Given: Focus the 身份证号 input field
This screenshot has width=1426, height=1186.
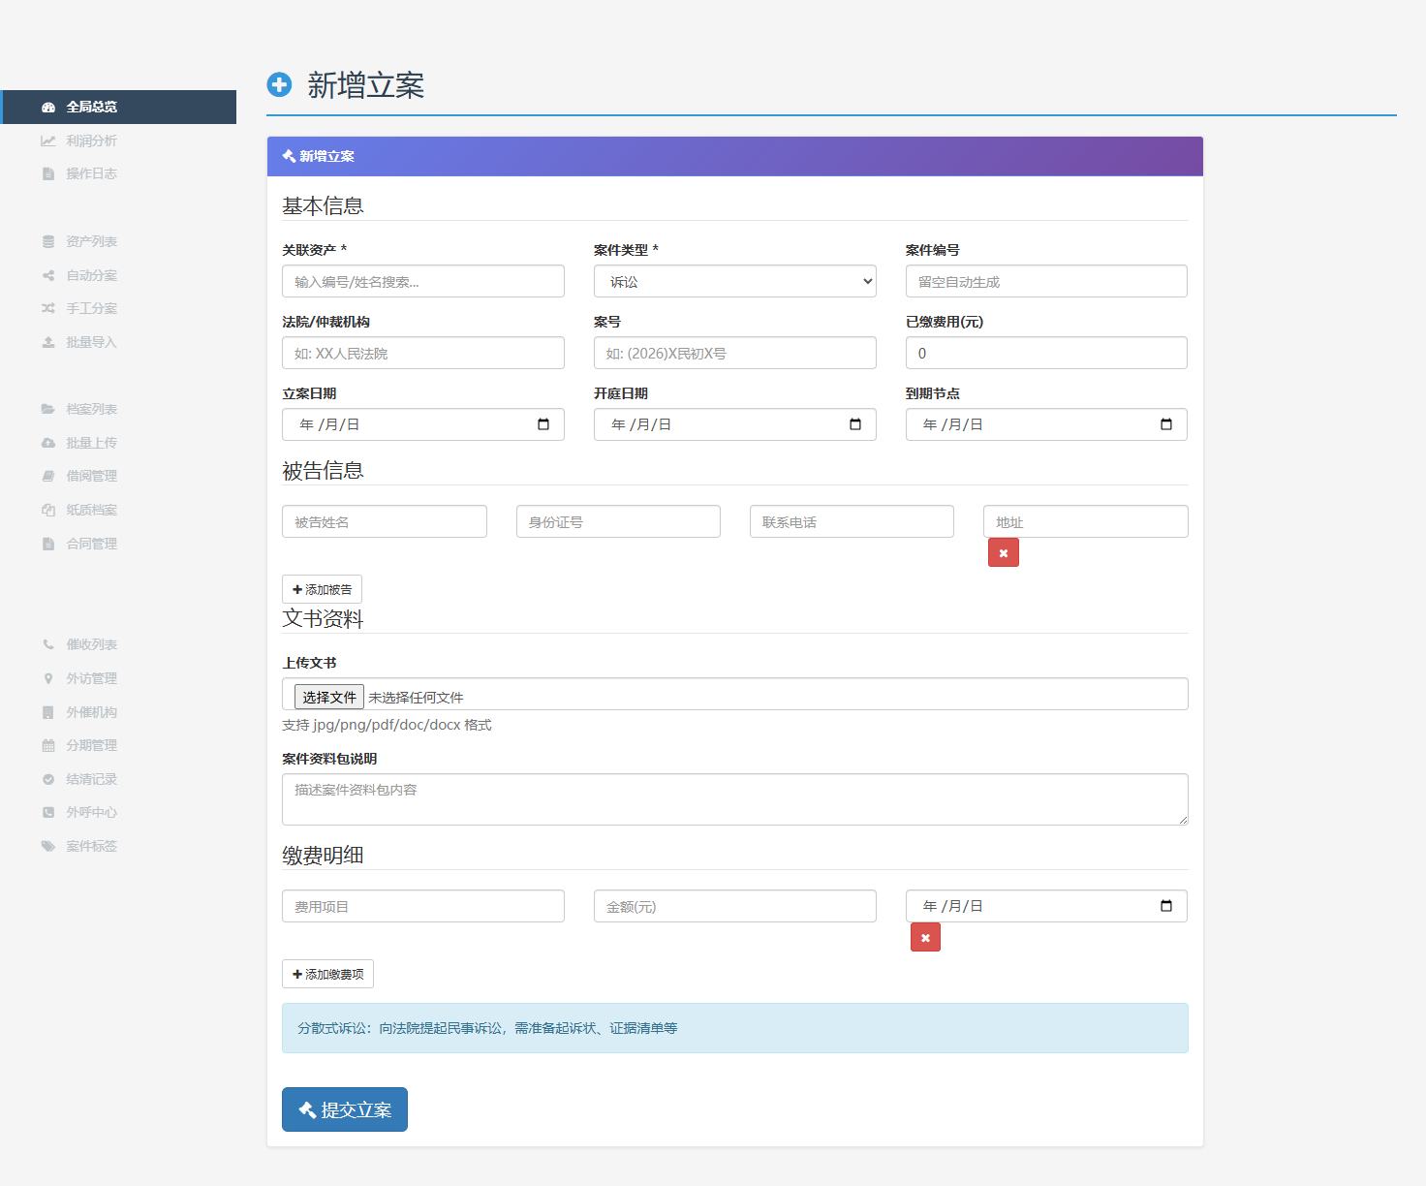Looking at the screenshot, I should tap(618, 521).
